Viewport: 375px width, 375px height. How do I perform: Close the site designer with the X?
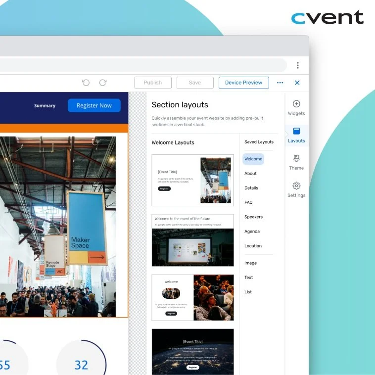297,83
